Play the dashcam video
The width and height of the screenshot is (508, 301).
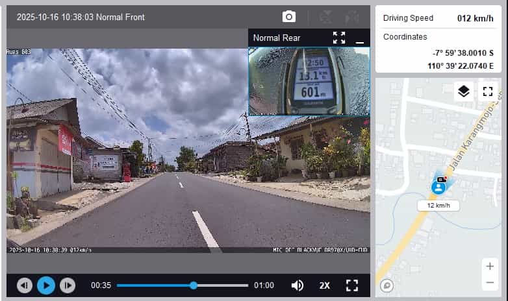click(45, 285)
